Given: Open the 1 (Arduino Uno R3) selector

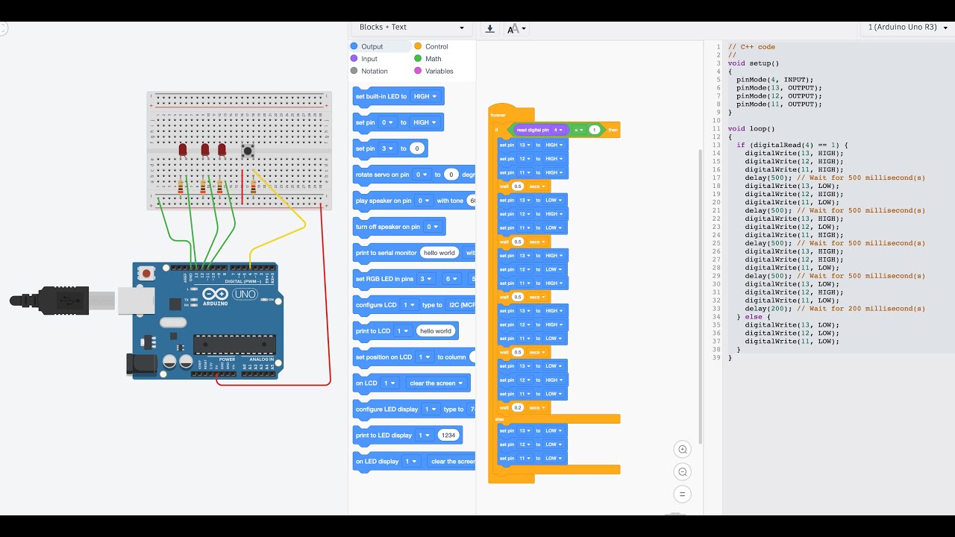Looking at the screenshot, I should tap(907, 28).
